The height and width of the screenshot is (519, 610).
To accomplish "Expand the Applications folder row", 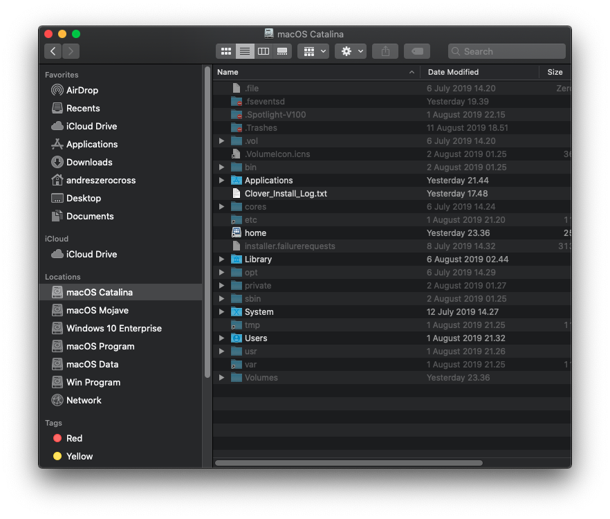I will tap(221, 181).
